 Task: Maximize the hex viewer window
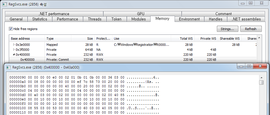tap(249, 66)
